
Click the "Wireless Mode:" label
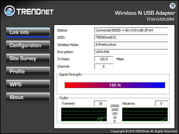[68, 45]
